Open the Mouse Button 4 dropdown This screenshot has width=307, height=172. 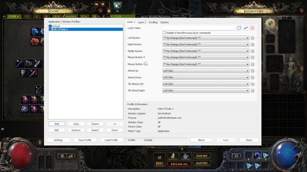click(x=206, y=57)
